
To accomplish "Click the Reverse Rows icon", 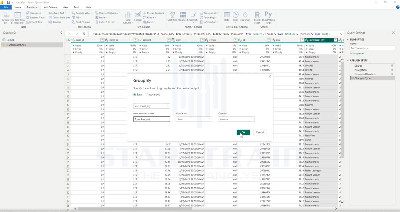I will [35, 18].
